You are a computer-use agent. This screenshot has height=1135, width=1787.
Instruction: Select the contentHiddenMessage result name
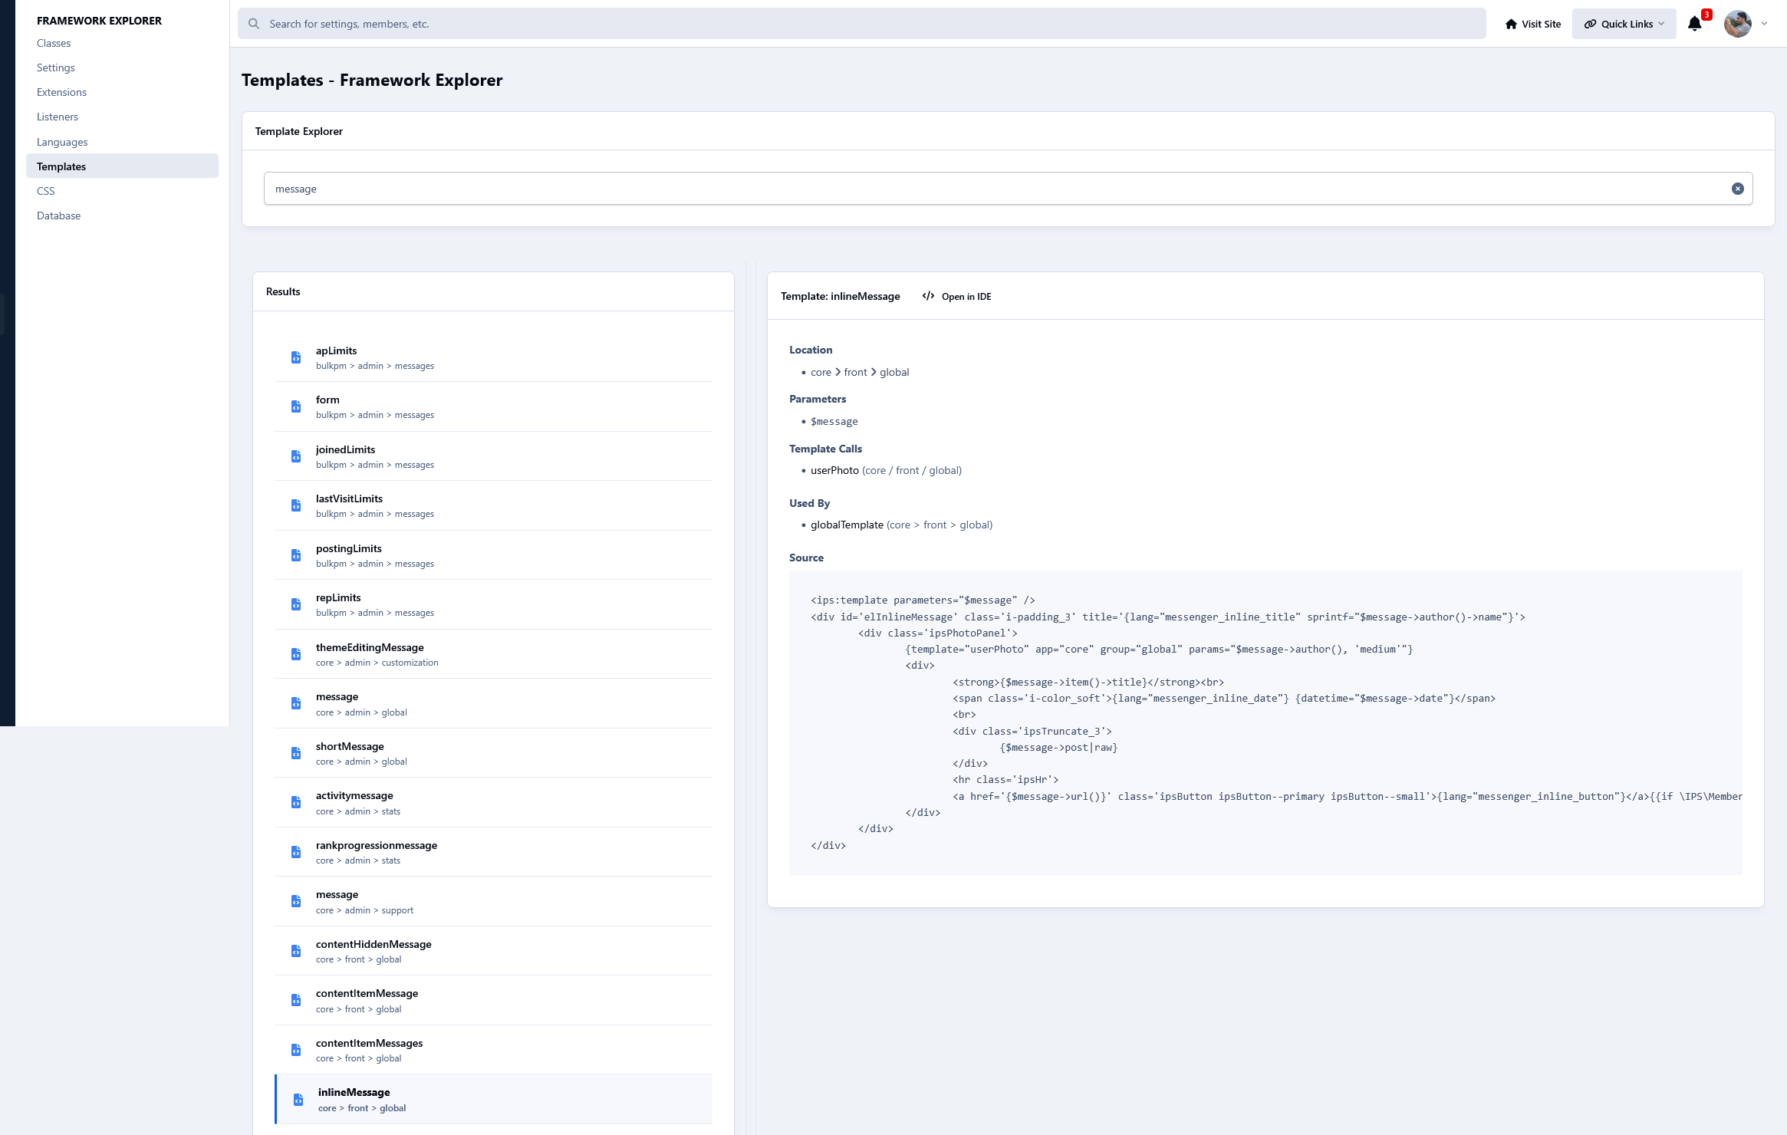[x=374, y=944]
